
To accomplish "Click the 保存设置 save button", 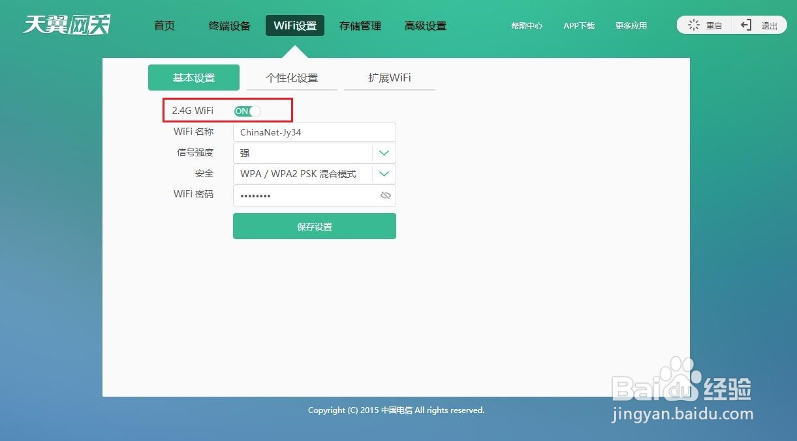I will point(314,226).
